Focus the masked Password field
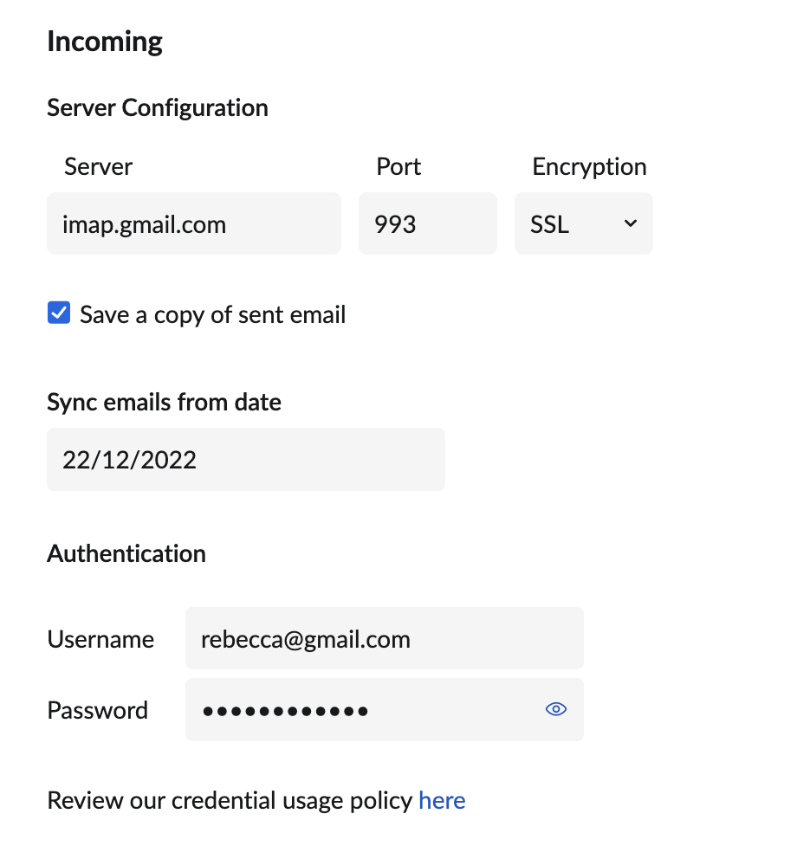Image resolution: width=797 pixels, height=859 pixels. [x=364, y=710]
